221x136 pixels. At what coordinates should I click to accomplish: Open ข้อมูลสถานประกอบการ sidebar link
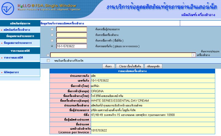tap(18, 43)
